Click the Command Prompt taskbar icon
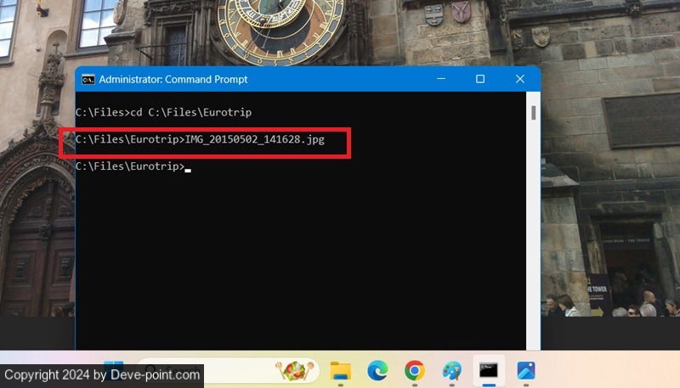This screenshot has height=388, width=680. click(x=489, y=370)
